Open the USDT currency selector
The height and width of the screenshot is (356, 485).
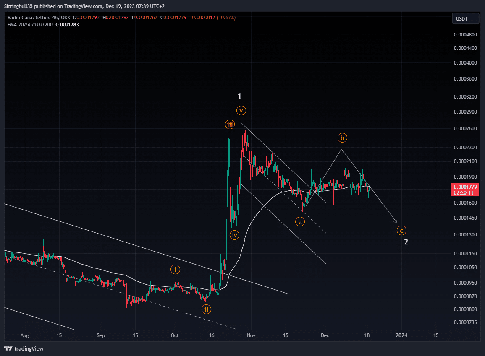pyautogui.click(x=465, y=19)
